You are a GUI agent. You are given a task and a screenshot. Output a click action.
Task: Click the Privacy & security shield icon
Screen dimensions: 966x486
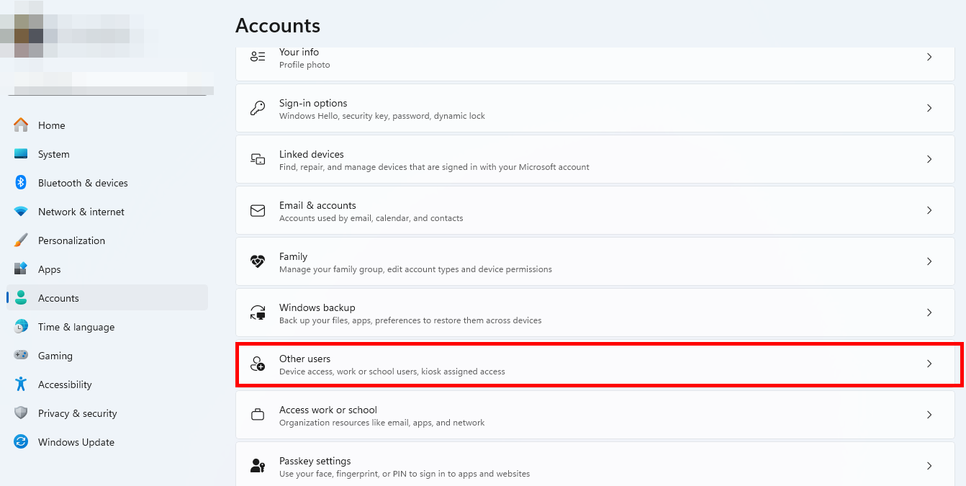point(21,413)
